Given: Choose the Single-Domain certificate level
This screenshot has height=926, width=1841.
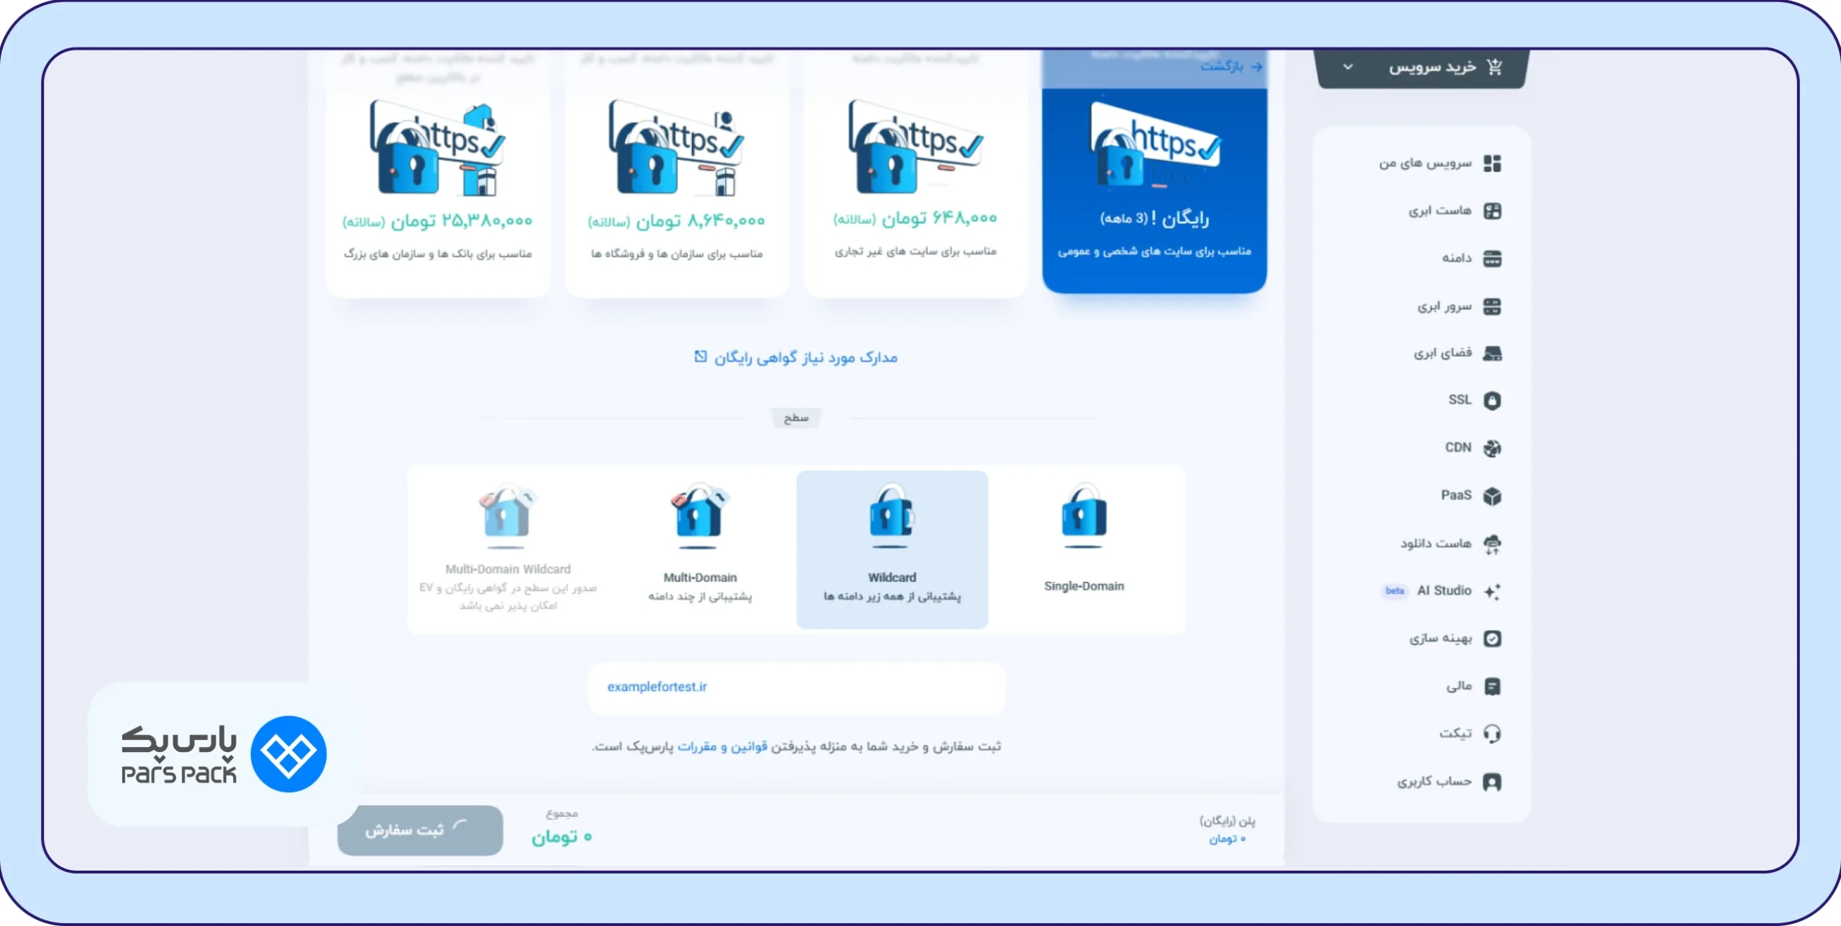Looking at the screenshot, I should (1084, 549).
